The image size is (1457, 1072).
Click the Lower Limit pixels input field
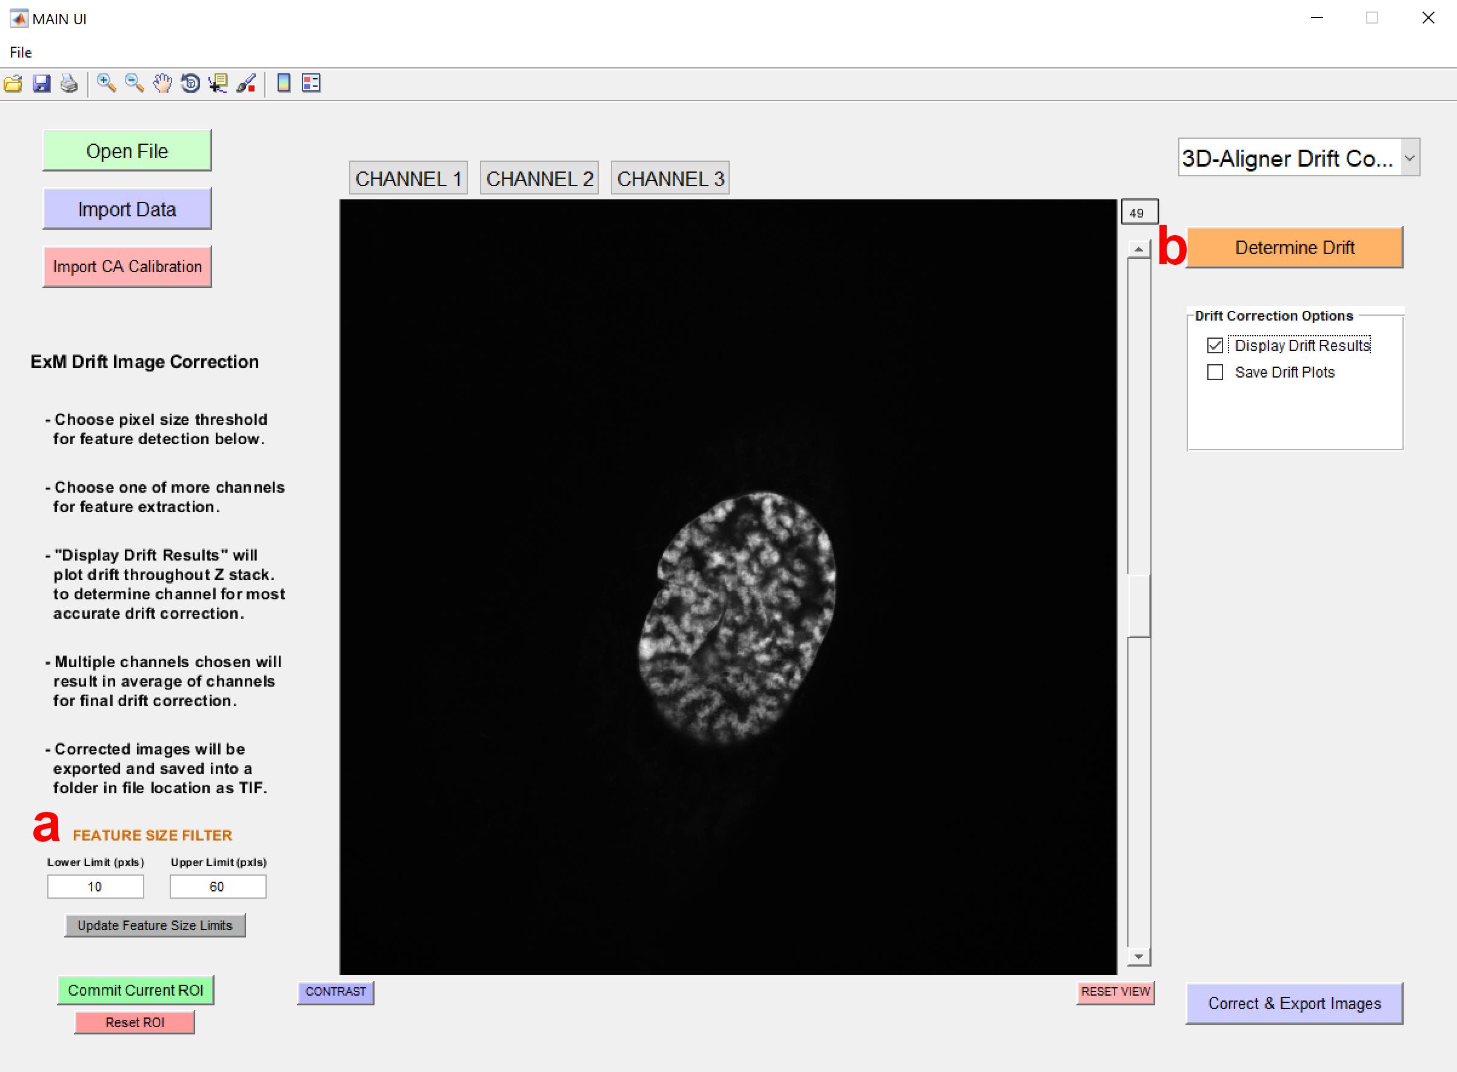coord(95,887)
